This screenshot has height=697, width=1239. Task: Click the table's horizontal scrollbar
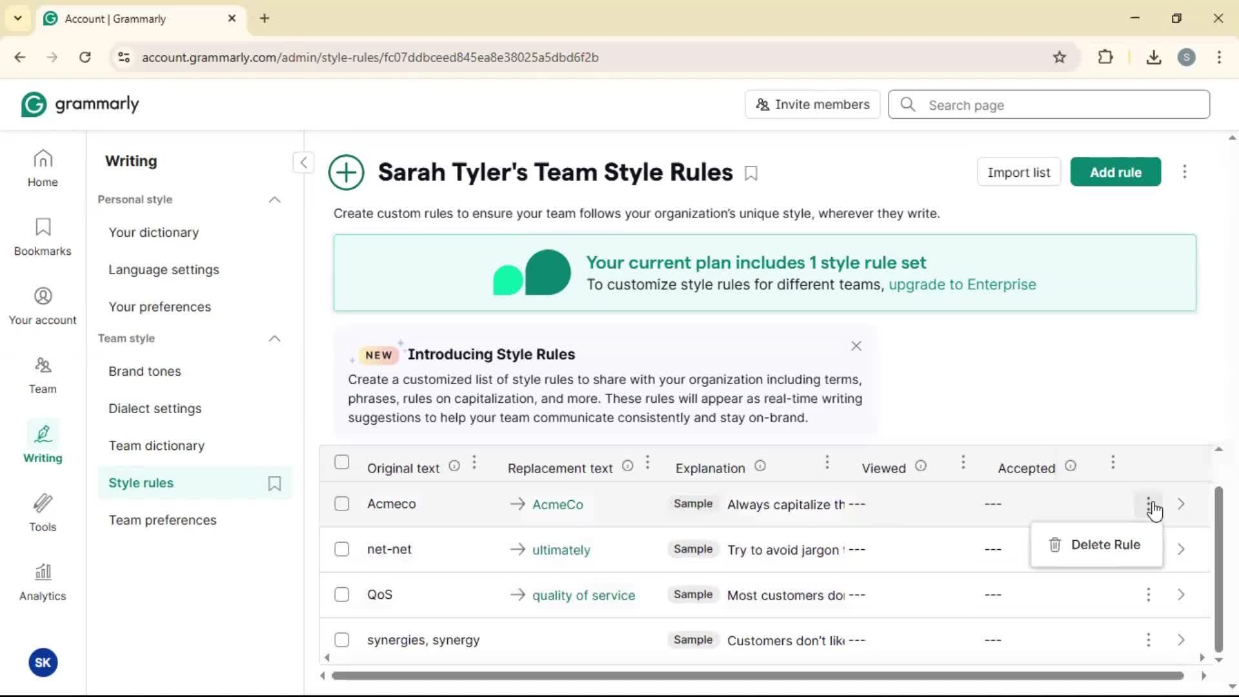758,676
